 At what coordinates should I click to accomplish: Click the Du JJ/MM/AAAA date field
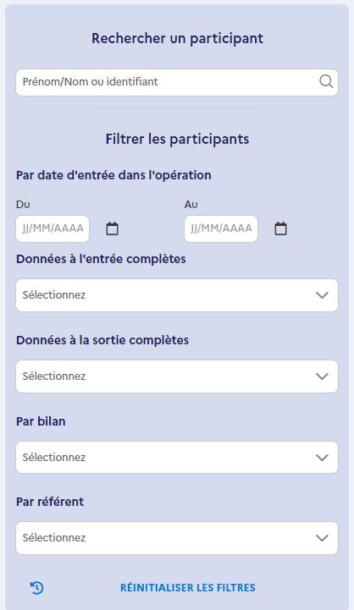[x=53, y=228]
